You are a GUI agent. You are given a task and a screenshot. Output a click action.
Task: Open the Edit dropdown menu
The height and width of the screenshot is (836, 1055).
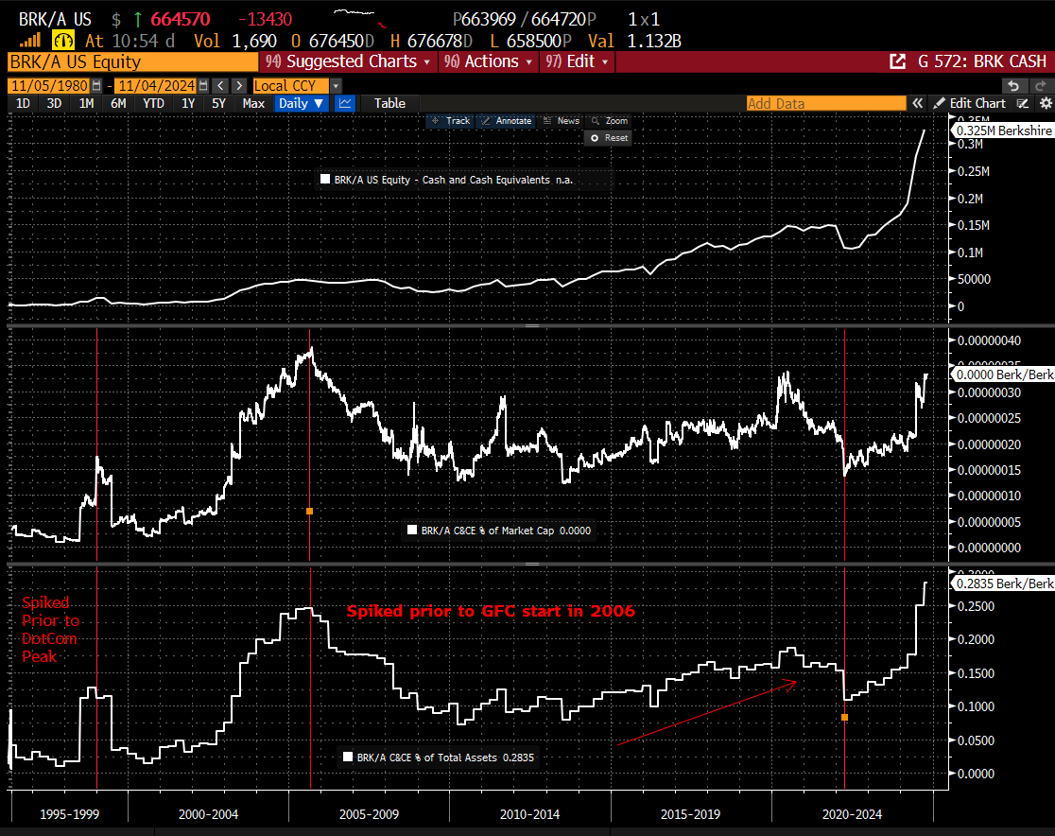pyautogui.click(x=577, y=61)
